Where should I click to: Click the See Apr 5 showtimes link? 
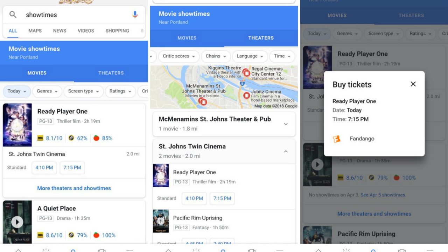(383, 195)
